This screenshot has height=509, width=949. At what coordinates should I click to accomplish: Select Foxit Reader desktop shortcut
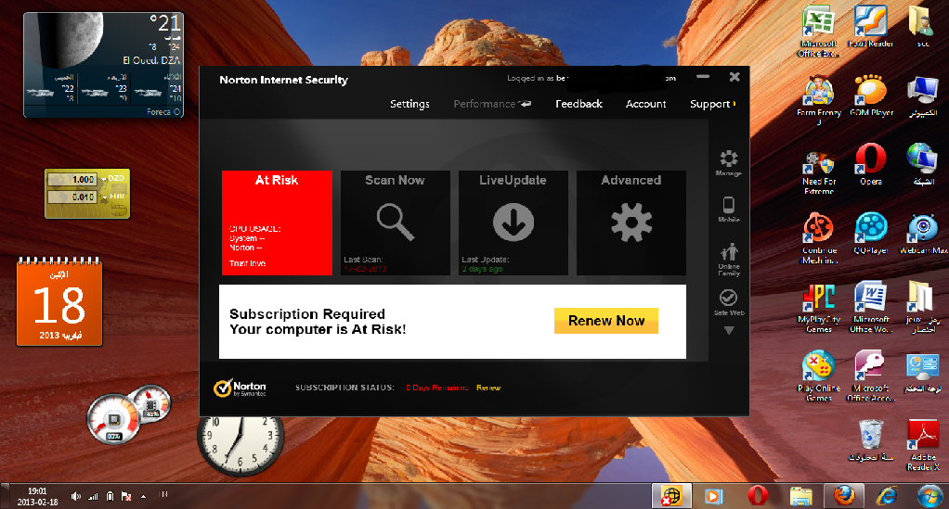point(870,27)
